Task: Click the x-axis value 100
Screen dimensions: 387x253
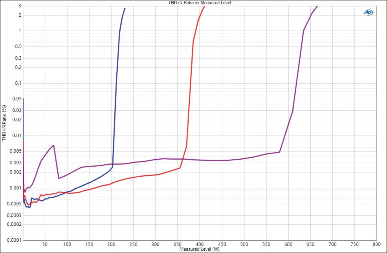Action: [x=67, y=244]
